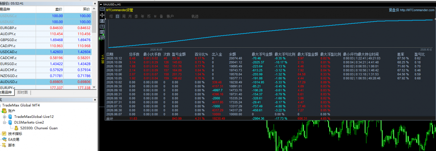Switch to the 币 currency tab
The height and width of the screenshot is (151, 436).
(x=149, y=16)
